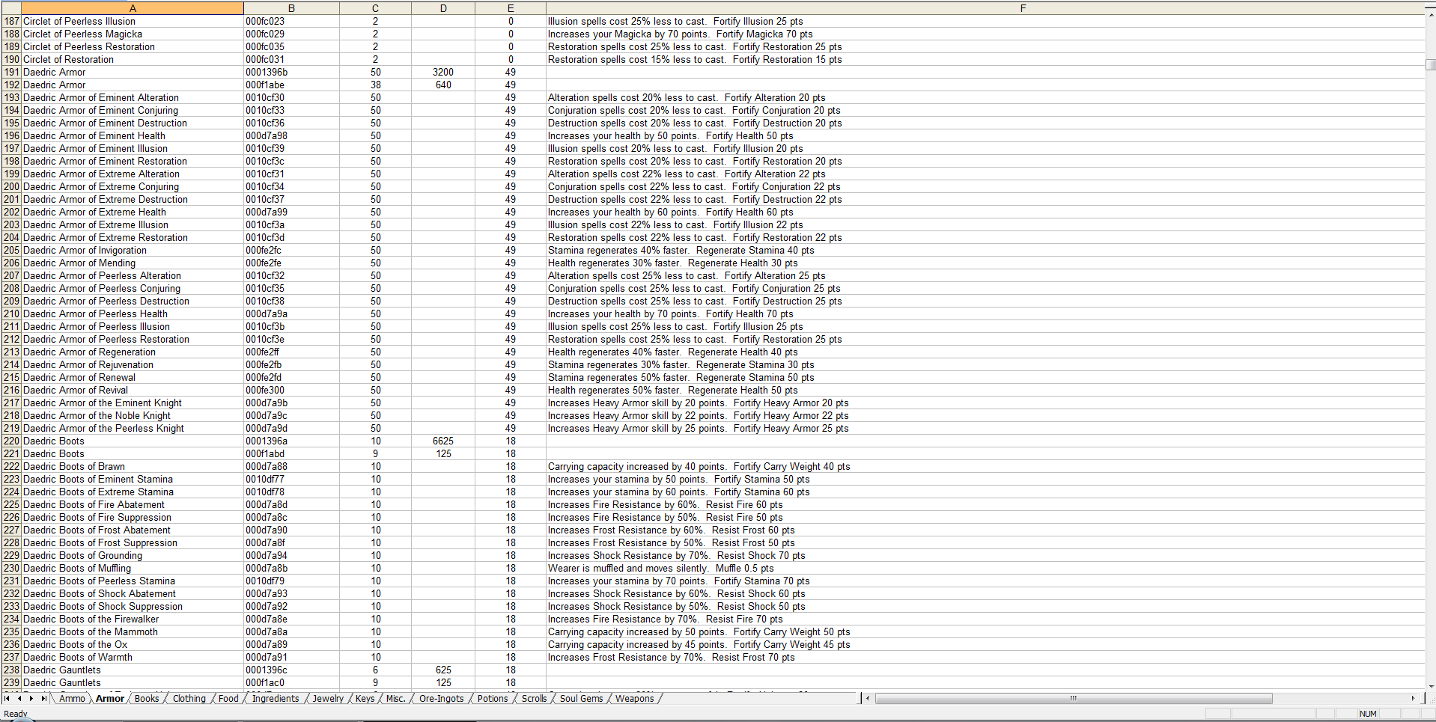Switch to the Potions sheet tab
Screen dimensions: 1436x722
(x=492, y=698)
